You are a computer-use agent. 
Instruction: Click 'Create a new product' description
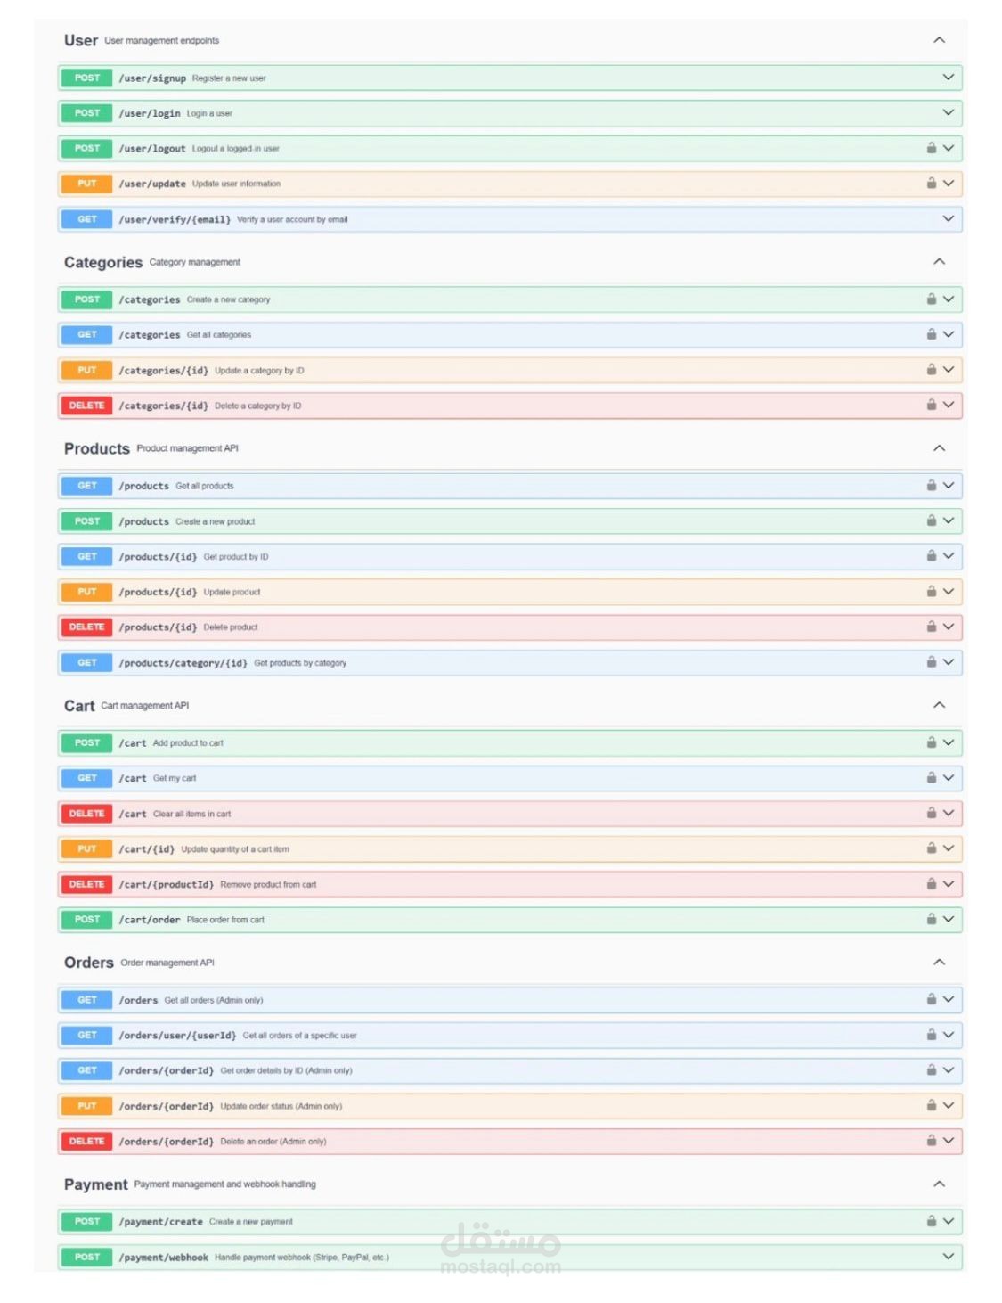(215, 521)
